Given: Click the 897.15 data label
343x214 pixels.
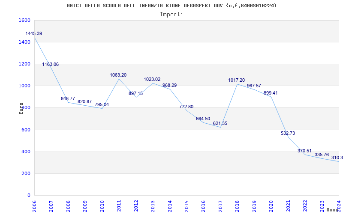Looking at the screenshot, I should click(135, 93).
